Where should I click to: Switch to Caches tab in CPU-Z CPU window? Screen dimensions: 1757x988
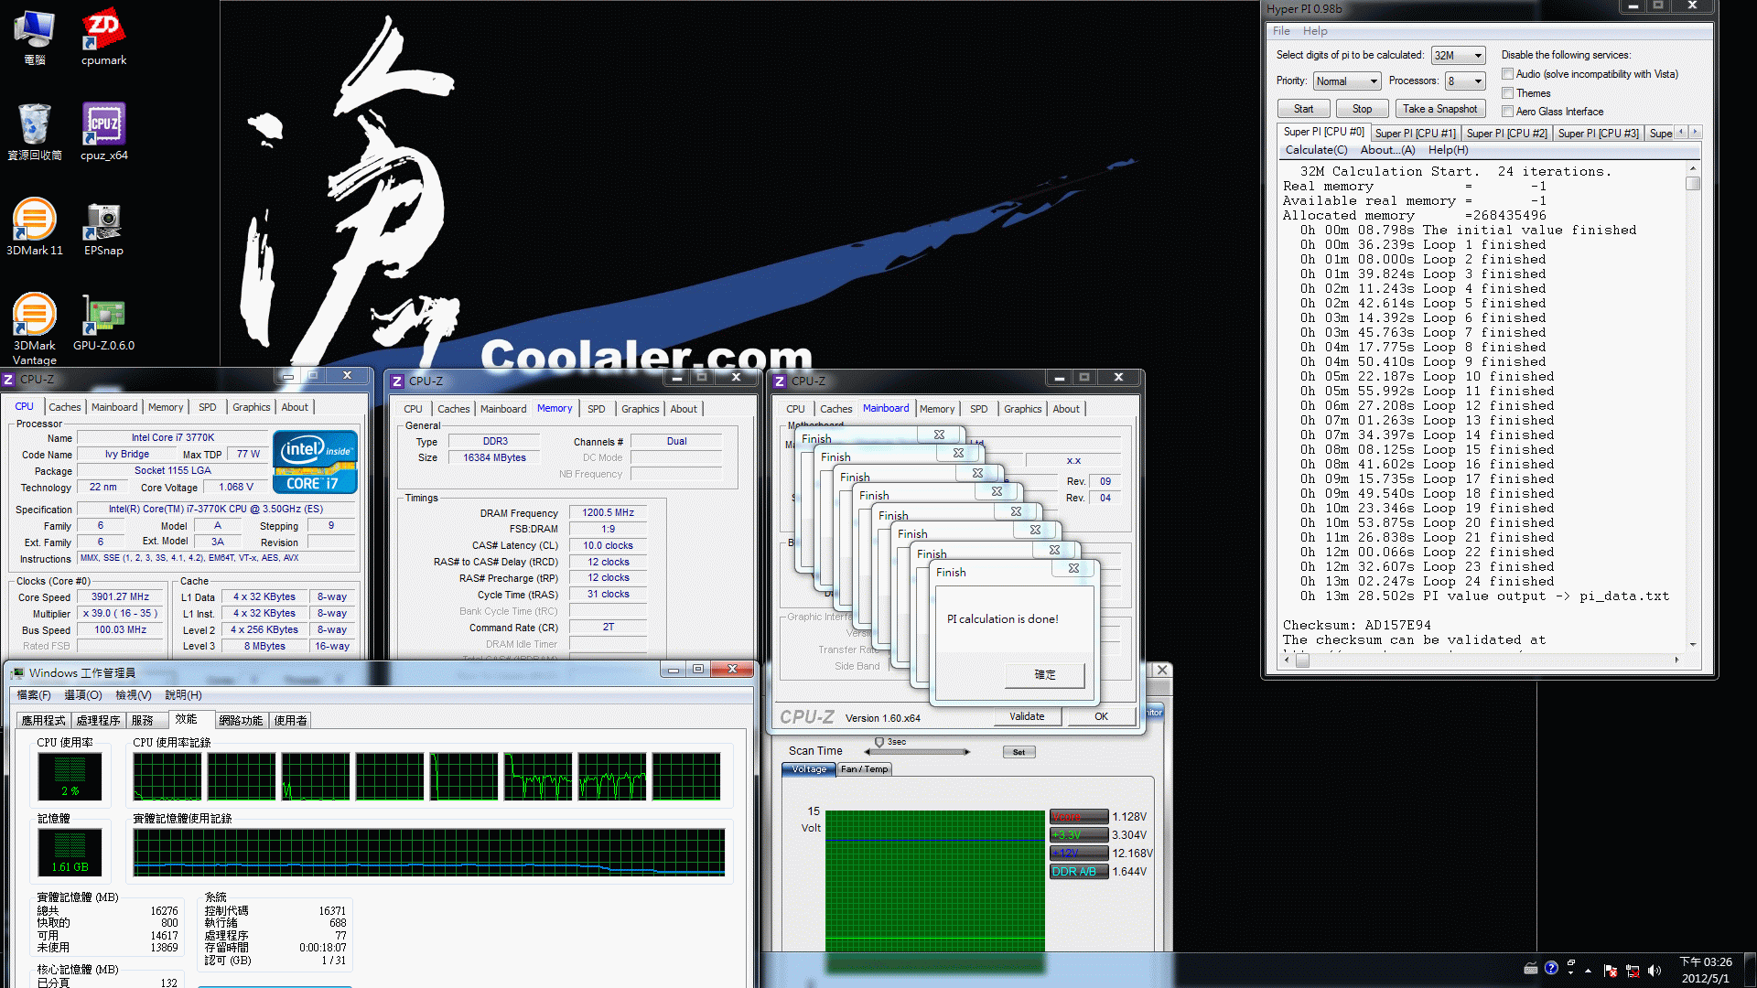pyautogui.click(x=65, y=407)
